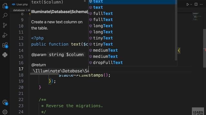Click the Illuminate\Database\Schema heading
Viewport: 206px width, 115px height.
[60, 11]
